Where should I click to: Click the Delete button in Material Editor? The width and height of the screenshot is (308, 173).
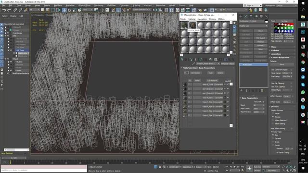[220, 73]
